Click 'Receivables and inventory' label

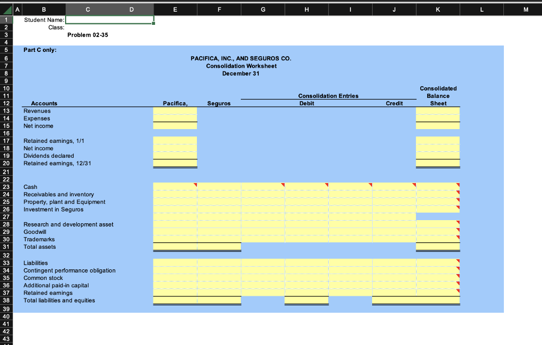coord(59,195)
